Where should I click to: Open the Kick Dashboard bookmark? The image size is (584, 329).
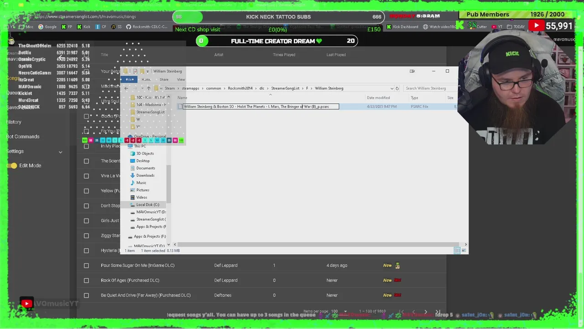coord(402,27)
